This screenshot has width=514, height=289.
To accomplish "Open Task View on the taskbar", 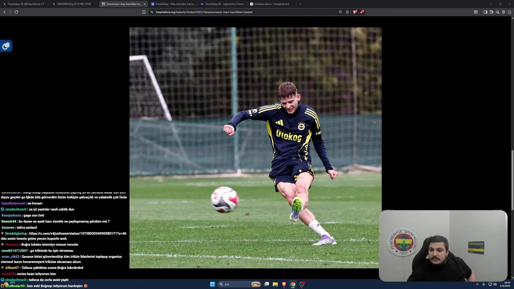I will [x=266, y=284].
